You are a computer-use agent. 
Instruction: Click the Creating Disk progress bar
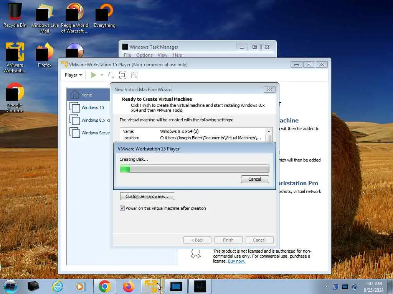pyautogui.click(x=195, y=169)
